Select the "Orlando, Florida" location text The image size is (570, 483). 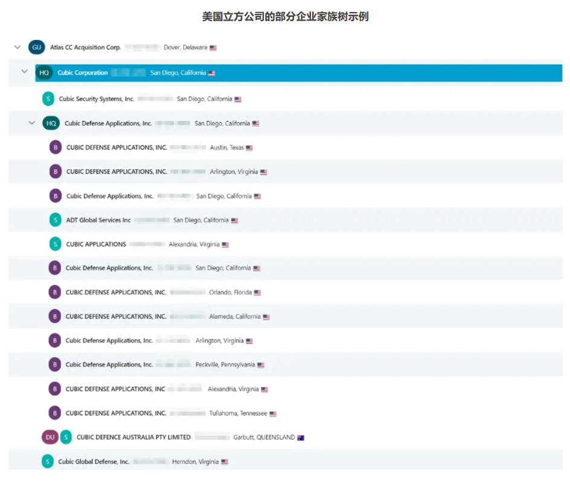tap(231, 292)
